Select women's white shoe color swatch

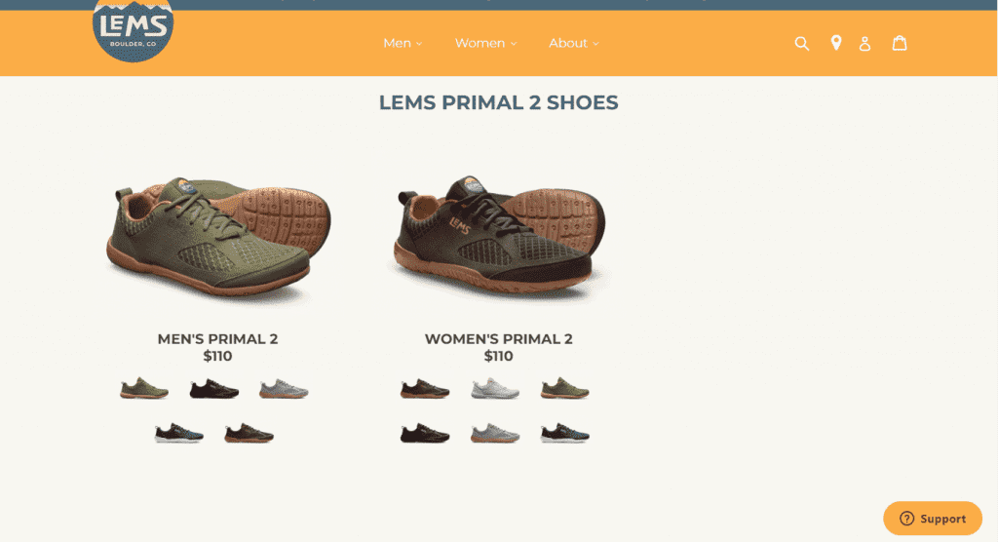[495, 389]
